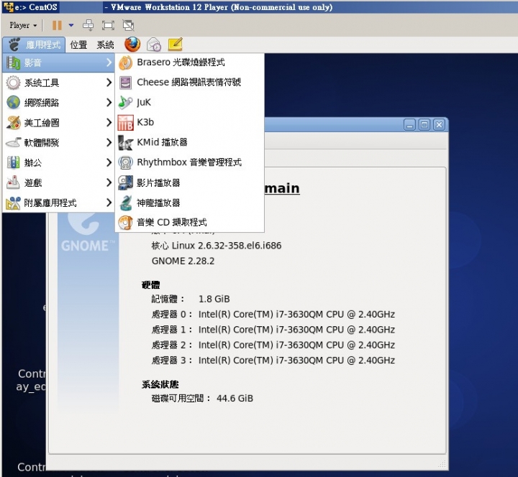Open the mail client panel icon
The height and width of the screenshot is (477, 518).
154,45
